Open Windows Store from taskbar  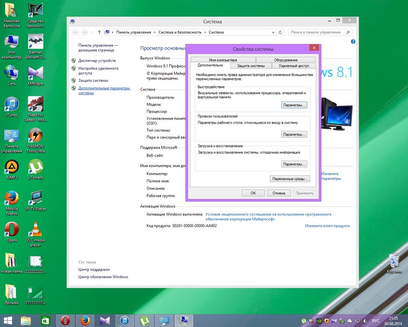click(46, 320)
